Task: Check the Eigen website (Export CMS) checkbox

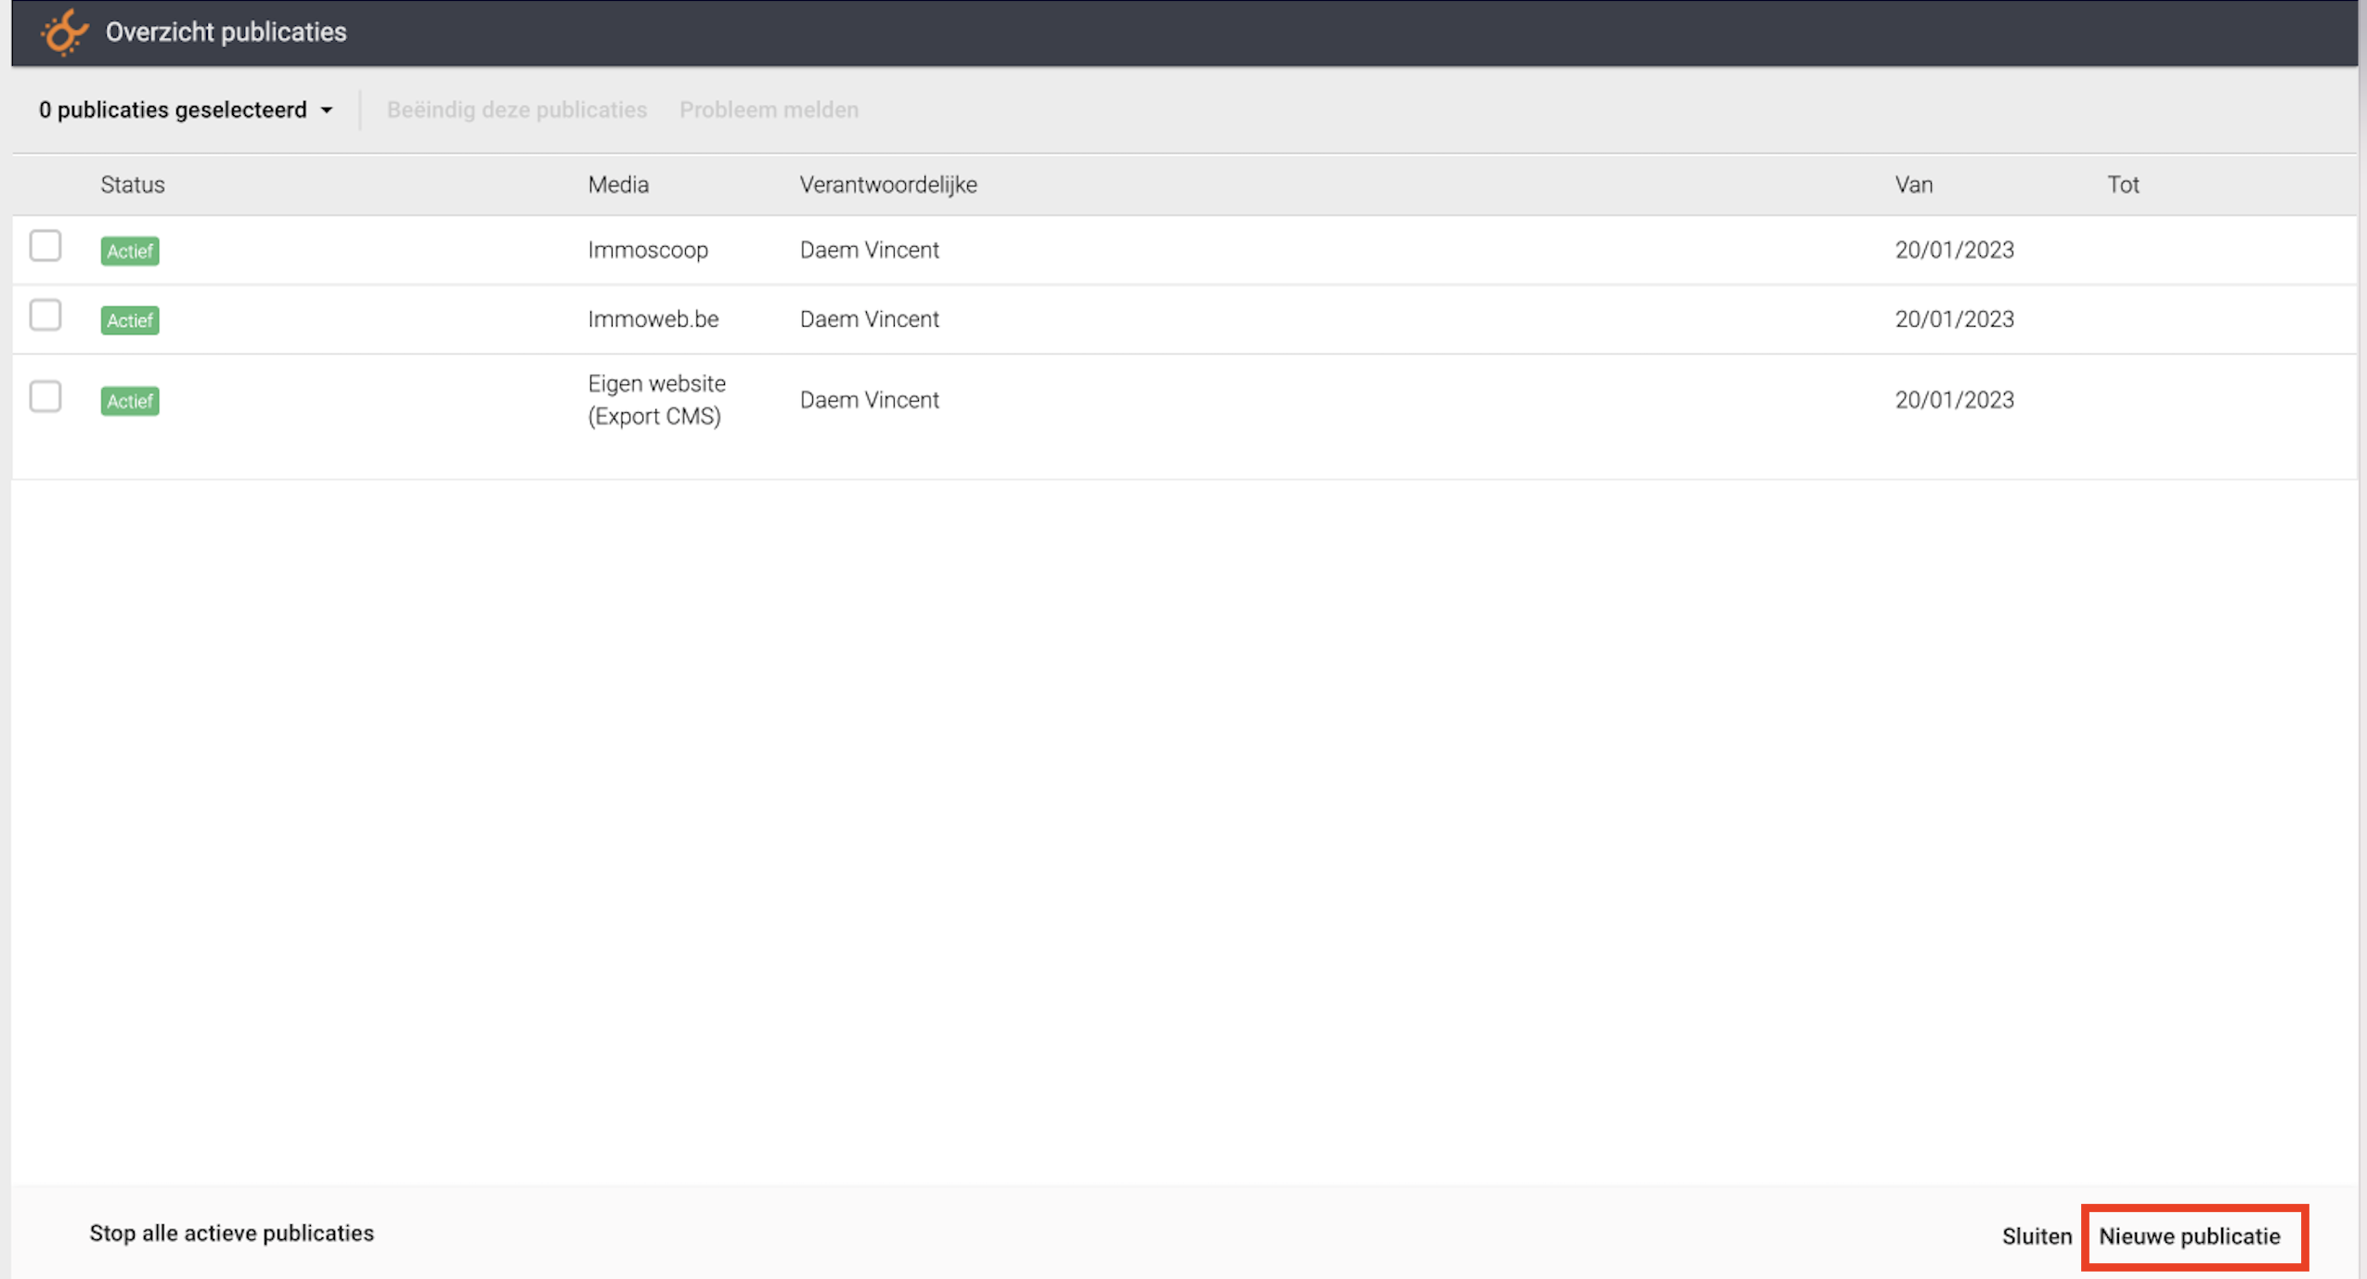Action: (x=45, y=396)
